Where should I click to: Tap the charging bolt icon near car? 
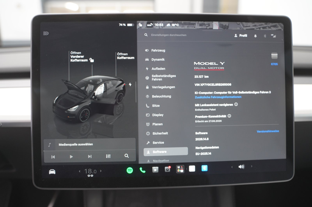click(130, 85)
